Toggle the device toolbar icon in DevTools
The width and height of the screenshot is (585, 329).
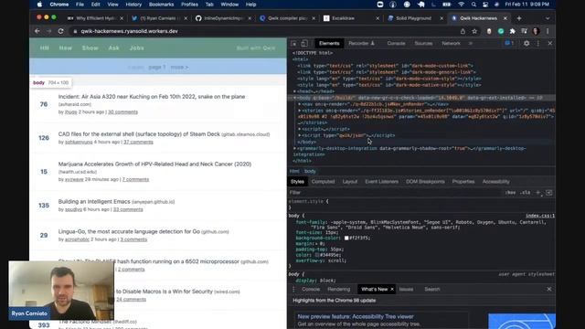(304, 43)
